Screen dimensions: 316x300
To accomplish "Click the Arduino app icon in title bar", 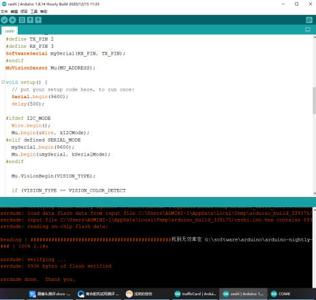I will pos(4,4).
